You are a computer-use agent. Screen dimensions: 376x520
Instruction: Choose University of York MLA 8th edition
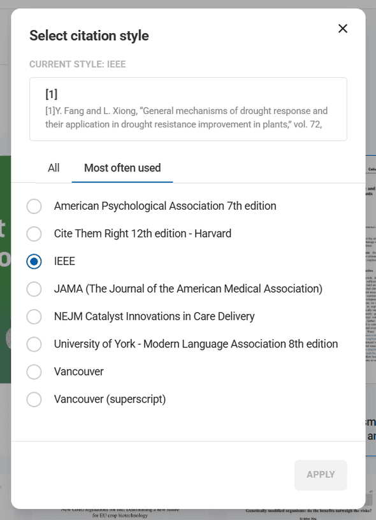pyautogui.click(x=34, y=343)
